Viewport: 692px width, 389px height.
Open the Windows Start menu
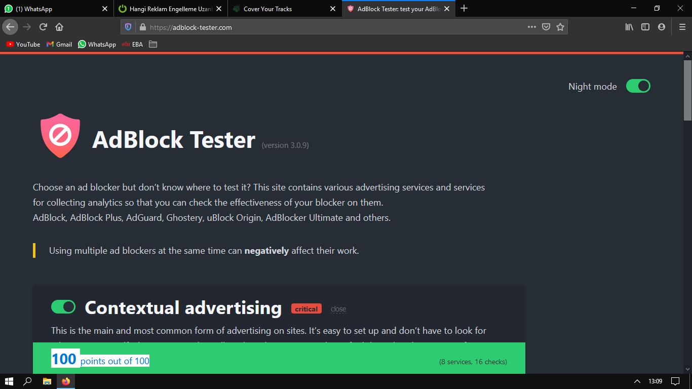(x=9, y=381)
